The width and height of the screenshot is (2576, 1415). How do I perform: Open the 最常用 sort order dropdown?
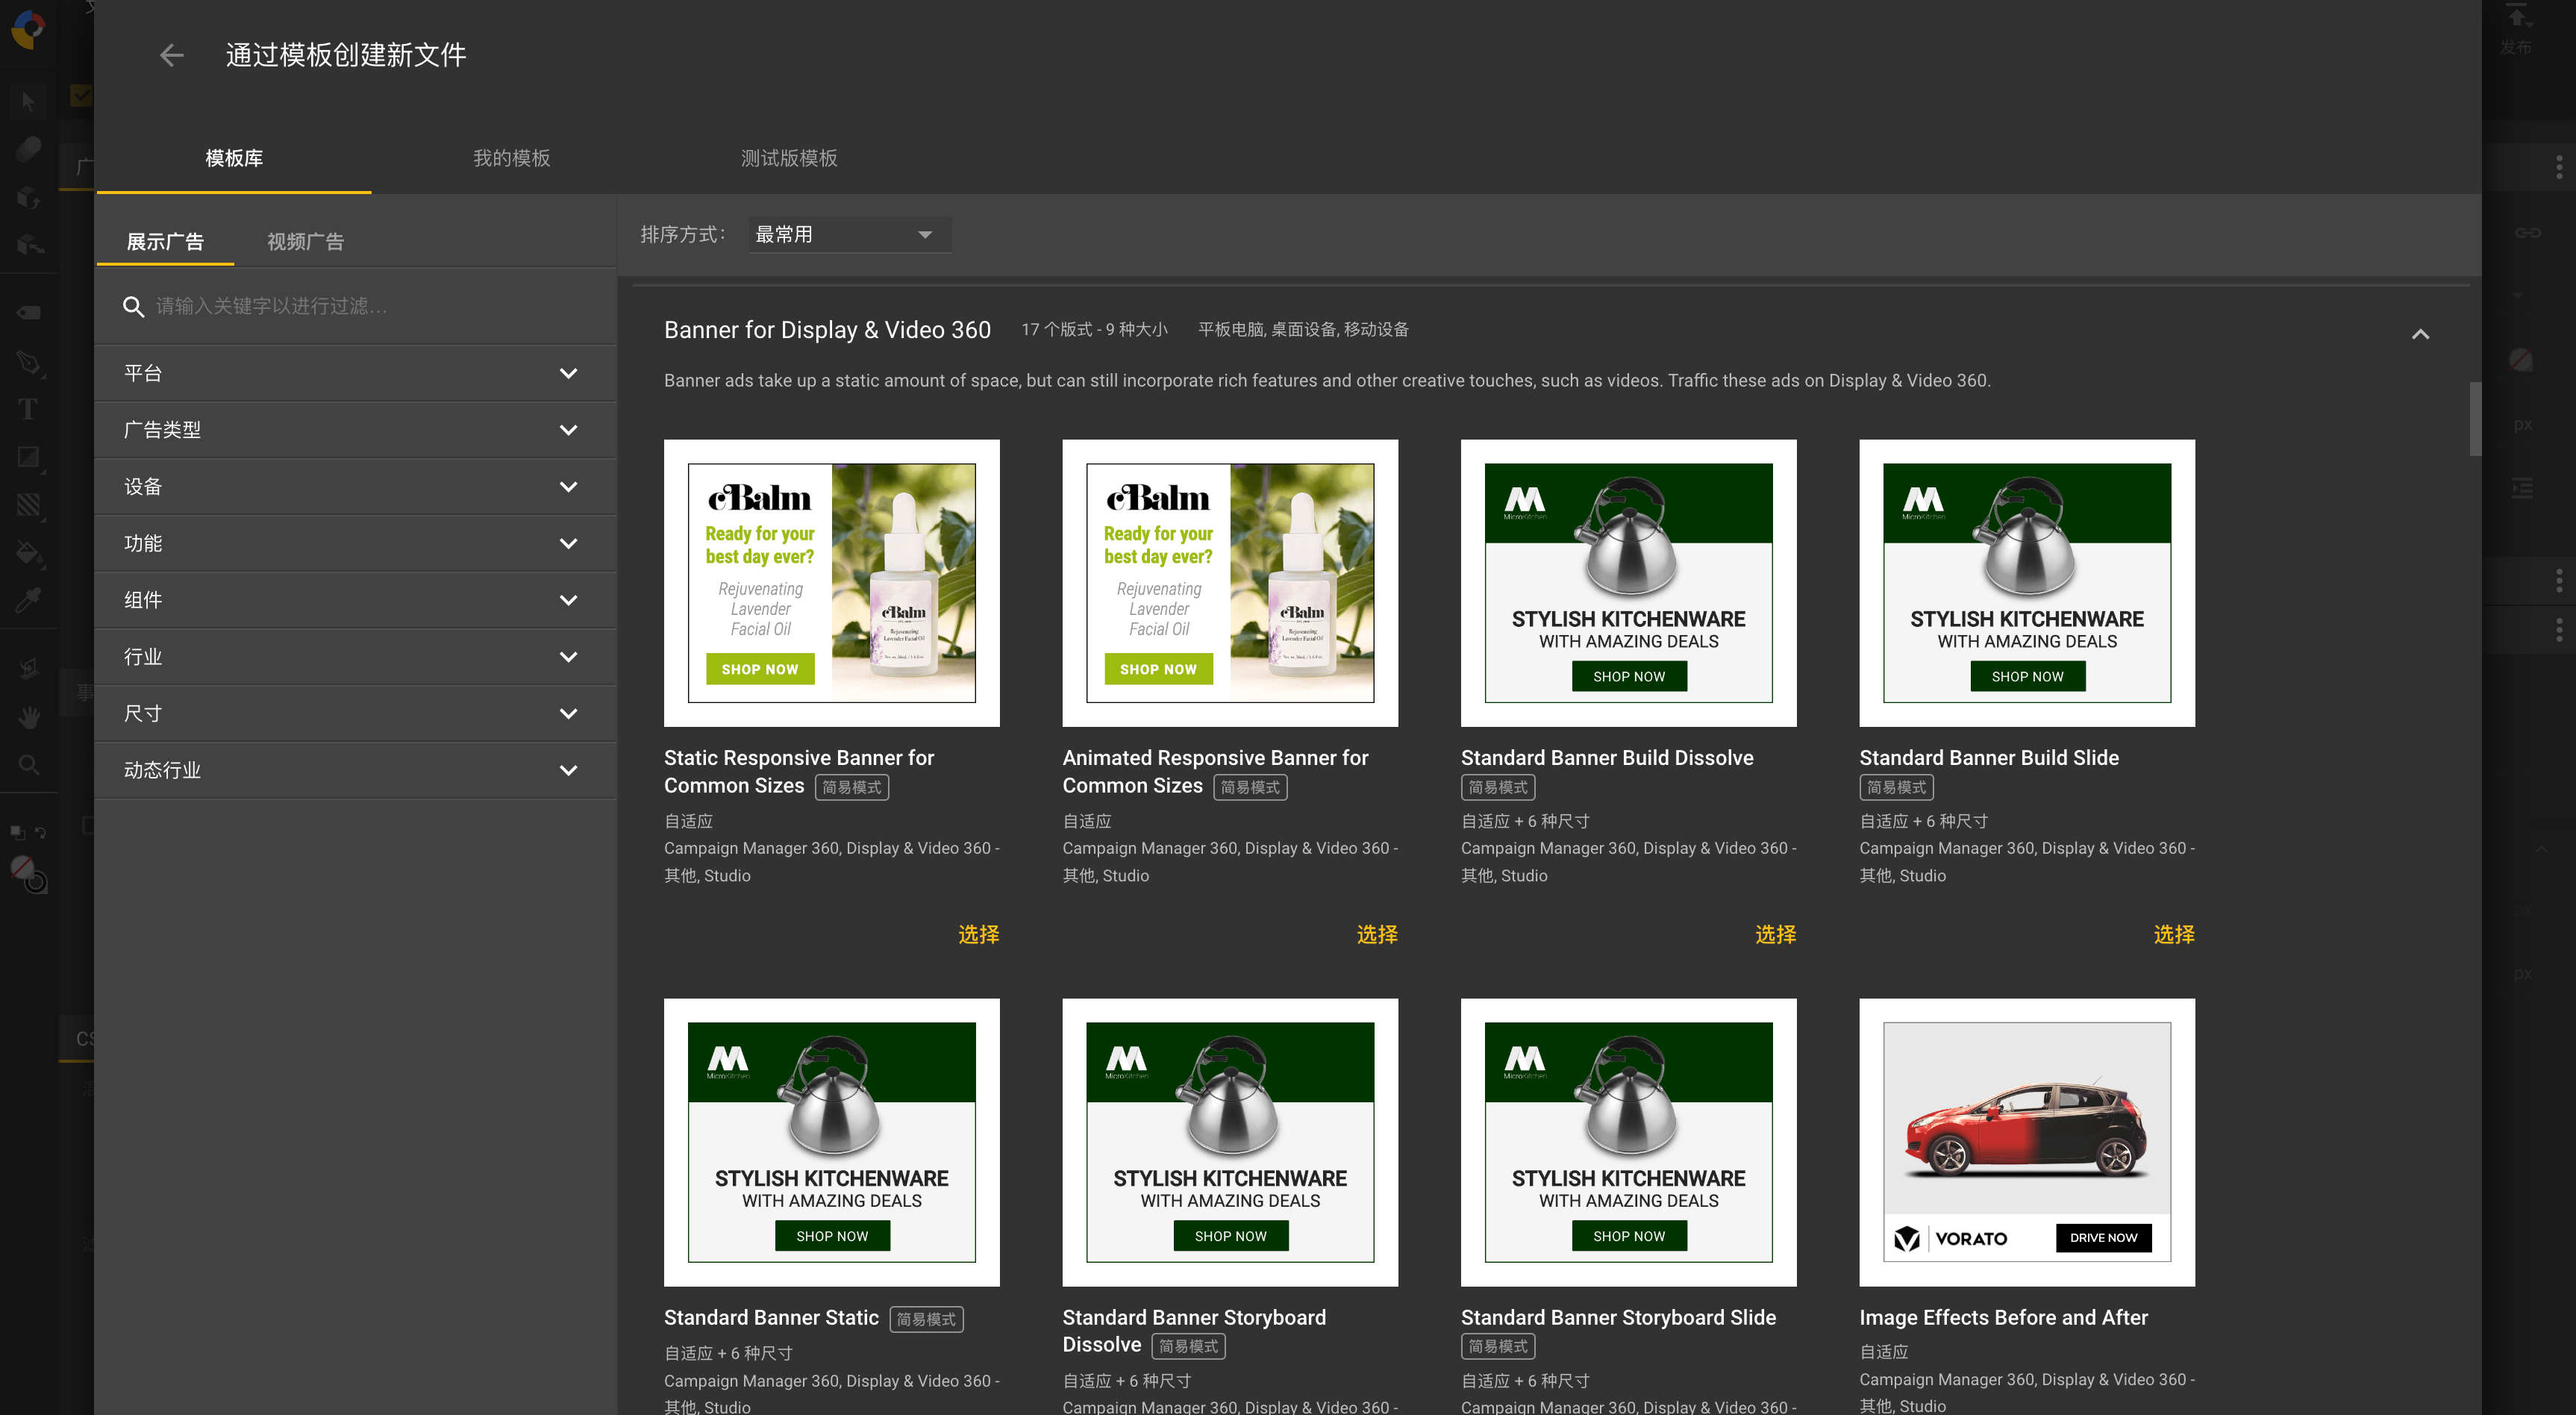(x=848, y=235)
